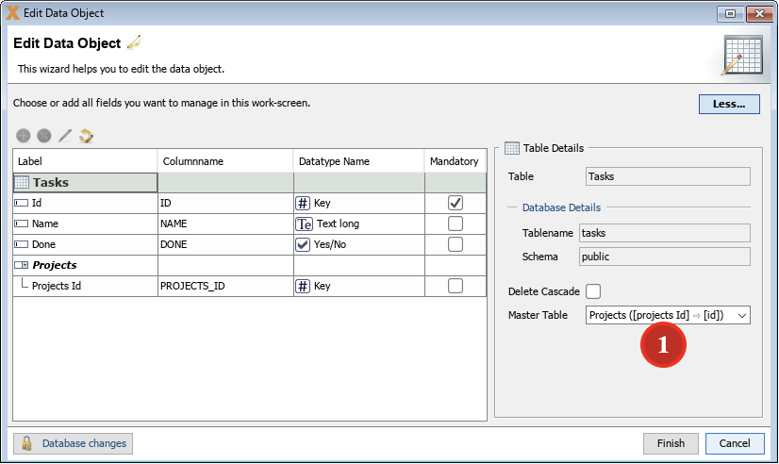The height and width of the screenshot is (464, 779).
Task: Check Mandatory for the Name field
Action: (456, 224)
